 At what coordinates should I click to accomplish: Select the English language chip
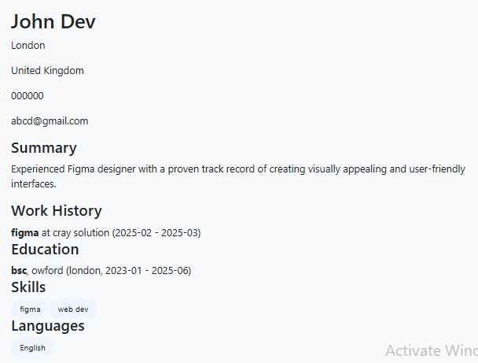pos(32,348)
